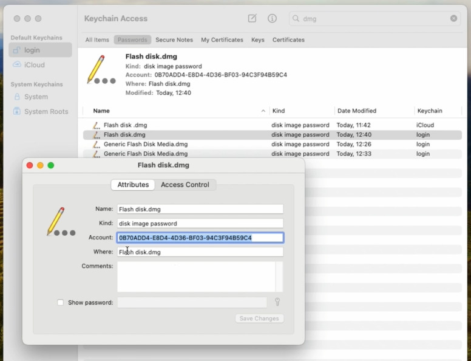471x361 pixels.
Task: Zoom the Flash disk.dmg dialog with green button
Action: click(x=51, y=165)
